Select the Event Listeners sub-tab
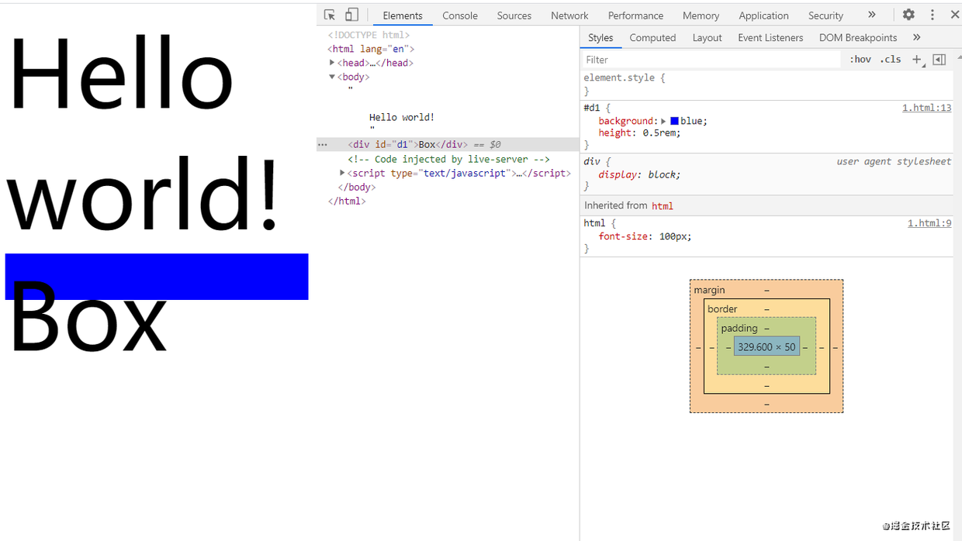The width and height of the screenshot is (962, 541). [x=770, y=37]
